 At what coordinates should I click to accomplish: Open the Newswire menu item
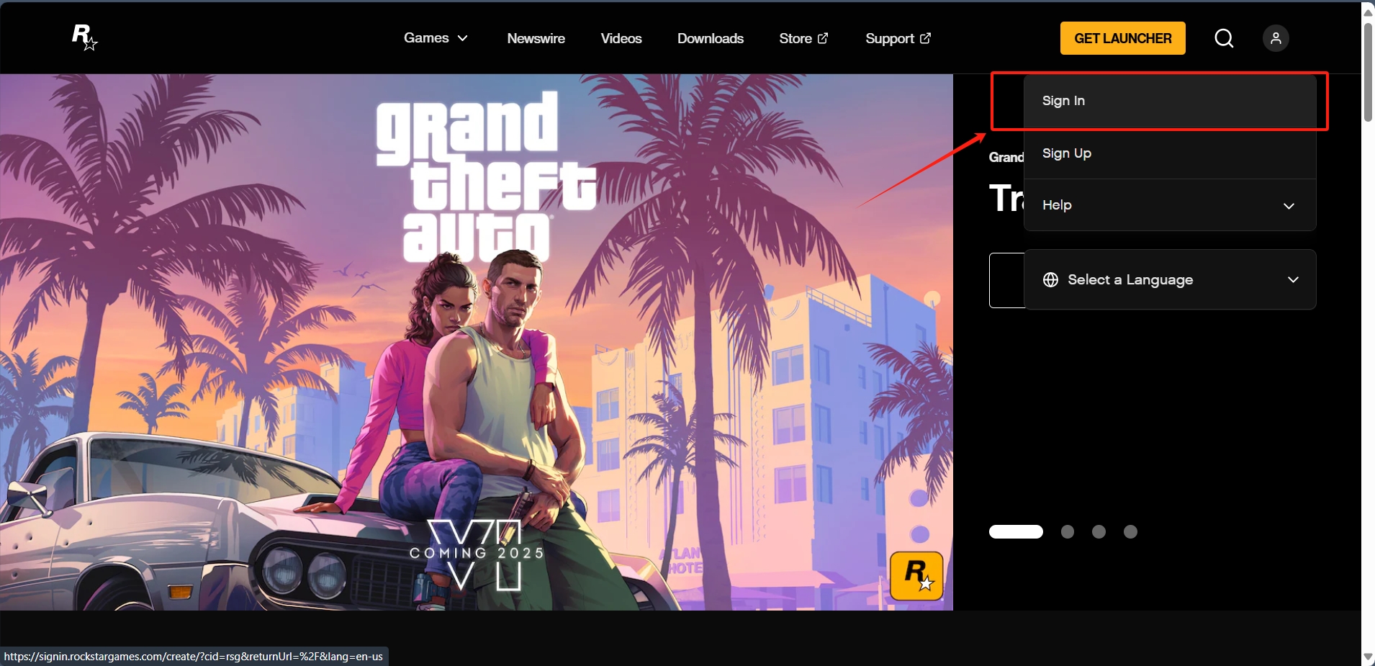point(536,38)
